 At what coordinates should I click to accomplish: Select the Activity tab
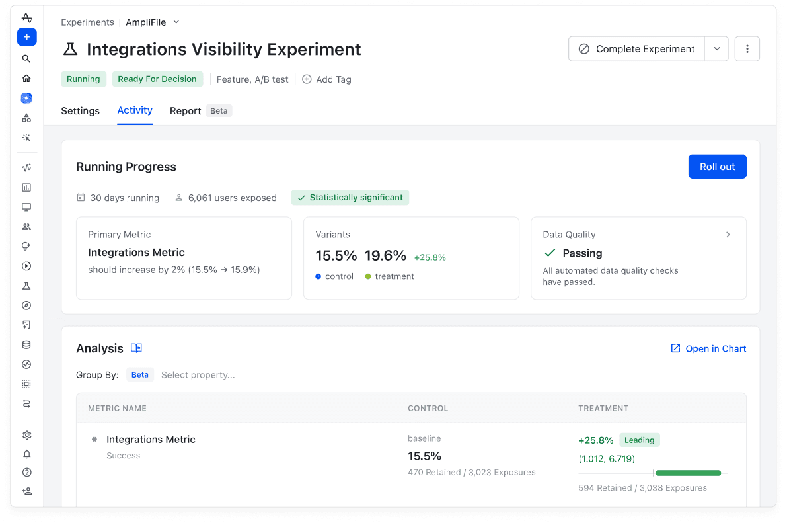[x=135, y=110]
